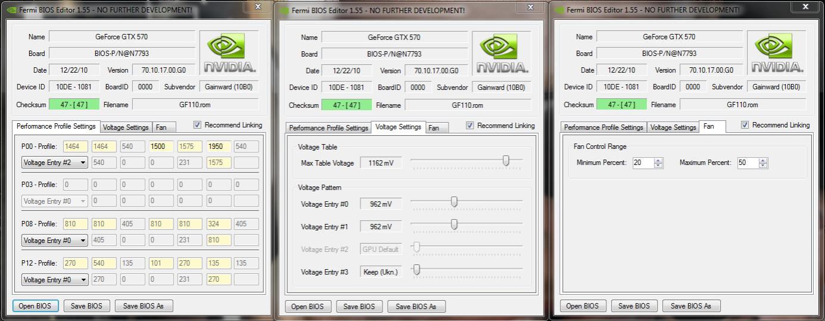The height and width of the screenshot is (321, 825).
Task: Click the green Checksum field in the middle window
Action: (x=347, y=105)
